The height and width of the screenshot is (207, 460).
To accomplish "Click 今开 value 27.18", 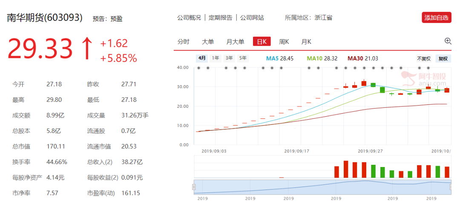I will pos(54,84).
